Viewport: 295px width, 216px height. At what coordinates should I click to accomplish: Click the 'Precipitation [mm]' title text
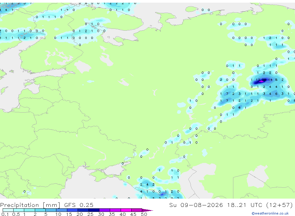[30, 205]
